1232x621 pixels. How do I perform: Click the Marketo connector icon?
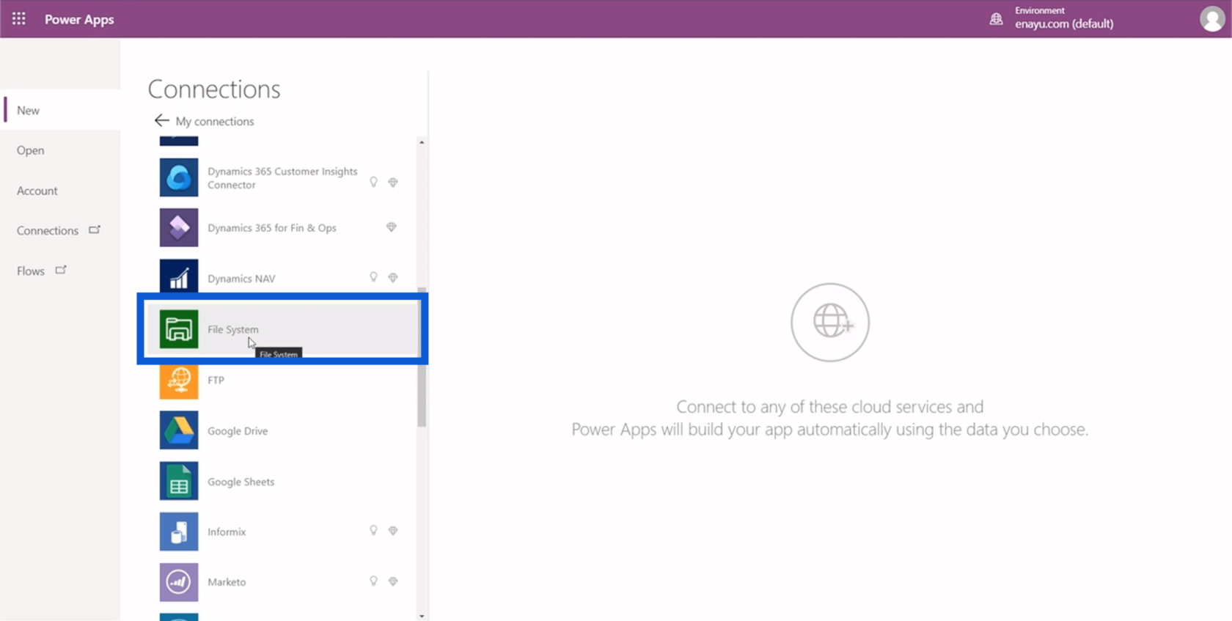[x=179, y=582]
